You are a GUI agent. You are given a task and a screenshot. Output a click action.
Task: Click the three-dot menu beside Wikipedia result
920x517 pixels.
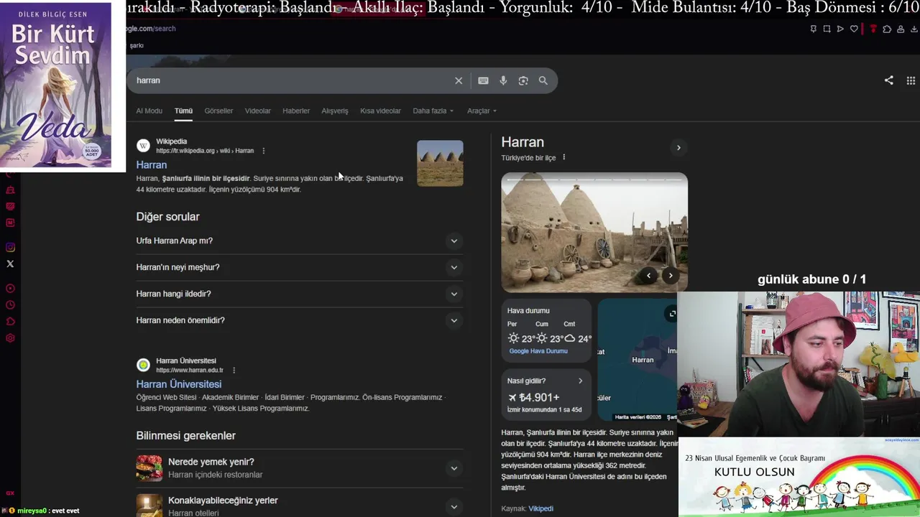(x=264, y=151)
